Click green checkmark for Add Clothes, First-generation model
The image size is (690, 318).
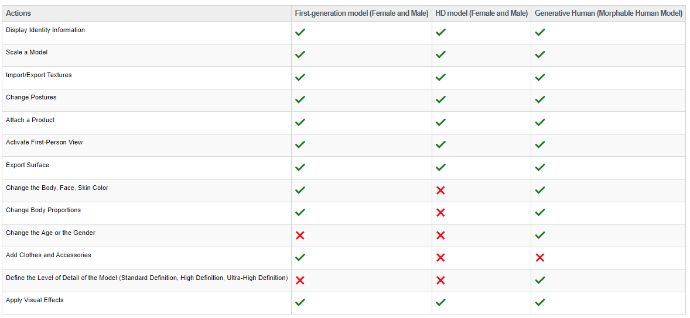(x=300, y=258)
